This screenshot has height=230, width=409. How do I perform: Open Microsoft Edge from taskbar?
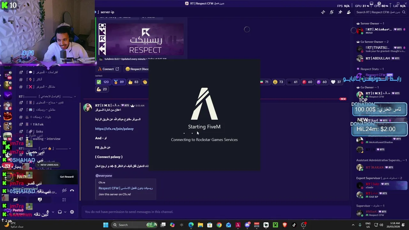tap(191, 225)
